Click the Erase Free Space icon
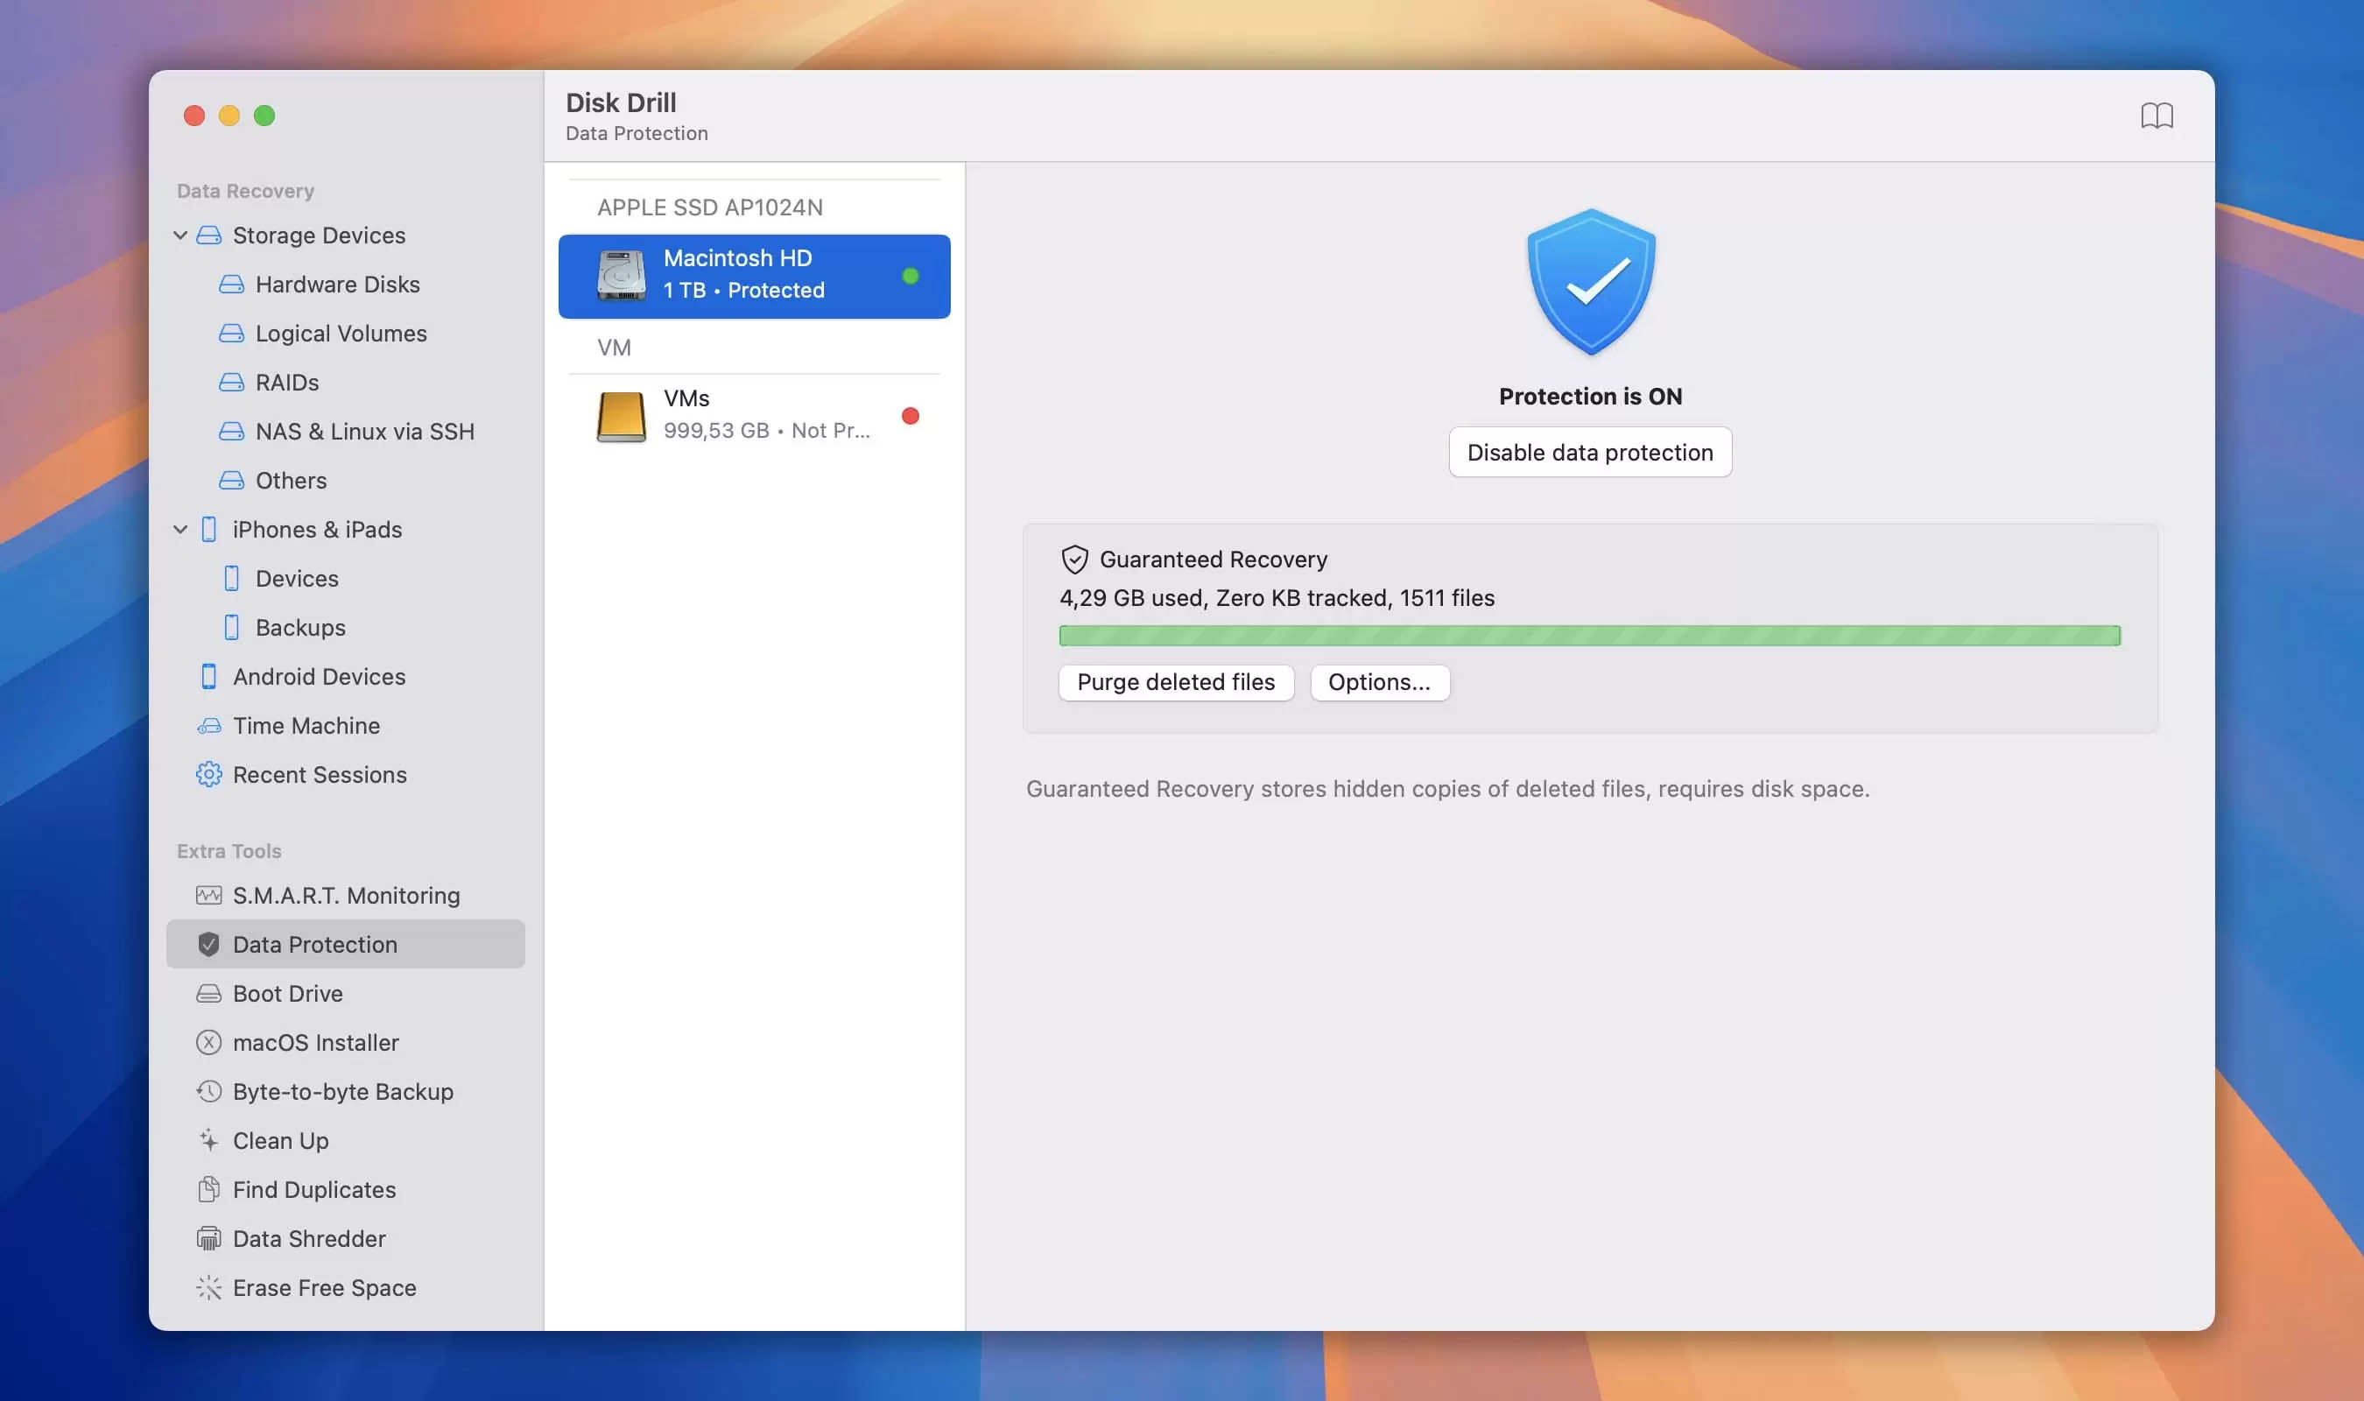The image size is (2364, 1401). click(208, 1289)
